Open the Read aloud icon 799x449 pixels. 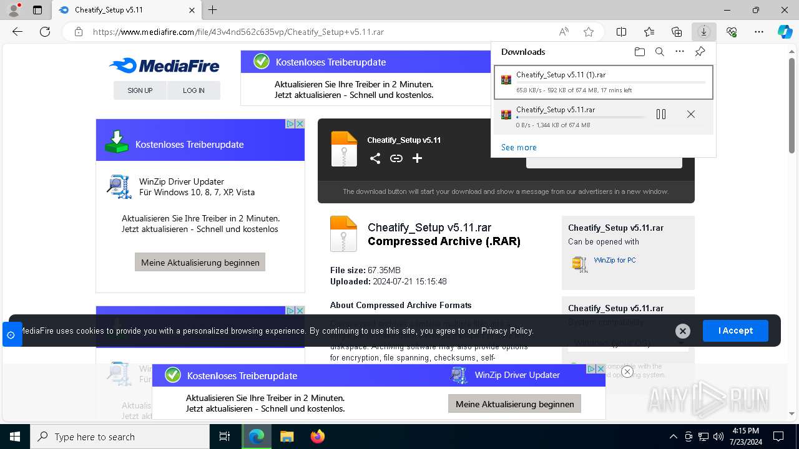click(x=564, y=32)
